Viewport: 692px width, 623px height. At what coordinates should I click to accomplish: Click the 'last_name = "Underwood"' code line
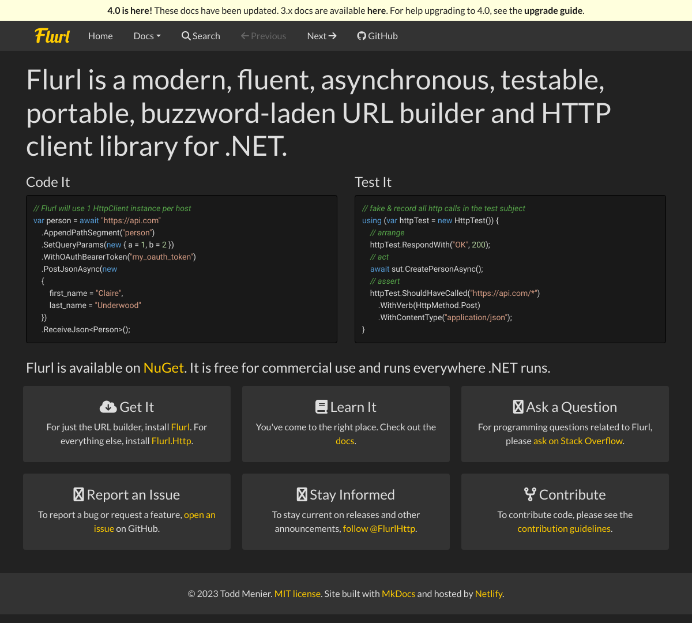(x=95, y=305)
